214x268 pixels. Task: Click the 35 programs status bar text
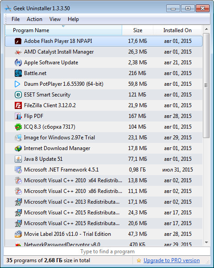click(x=48, y=260)
